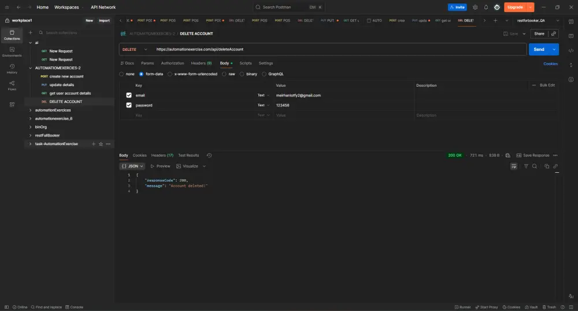This screenshot has width=578, height=311.
Task: Switch to the Authorization request tab
Action: click(172, 64)
